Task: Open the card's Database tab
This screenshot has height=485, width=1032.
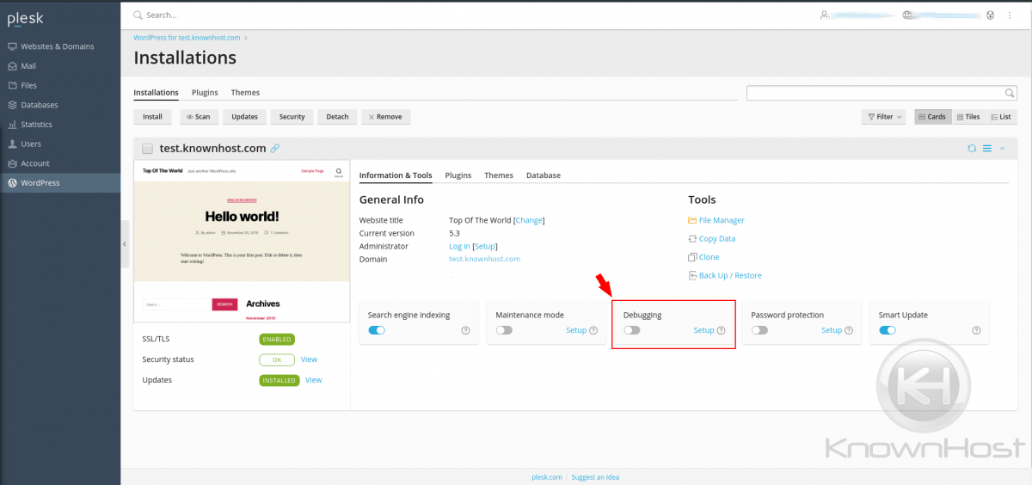Action: pyautogui.click(x=544, y=175)
